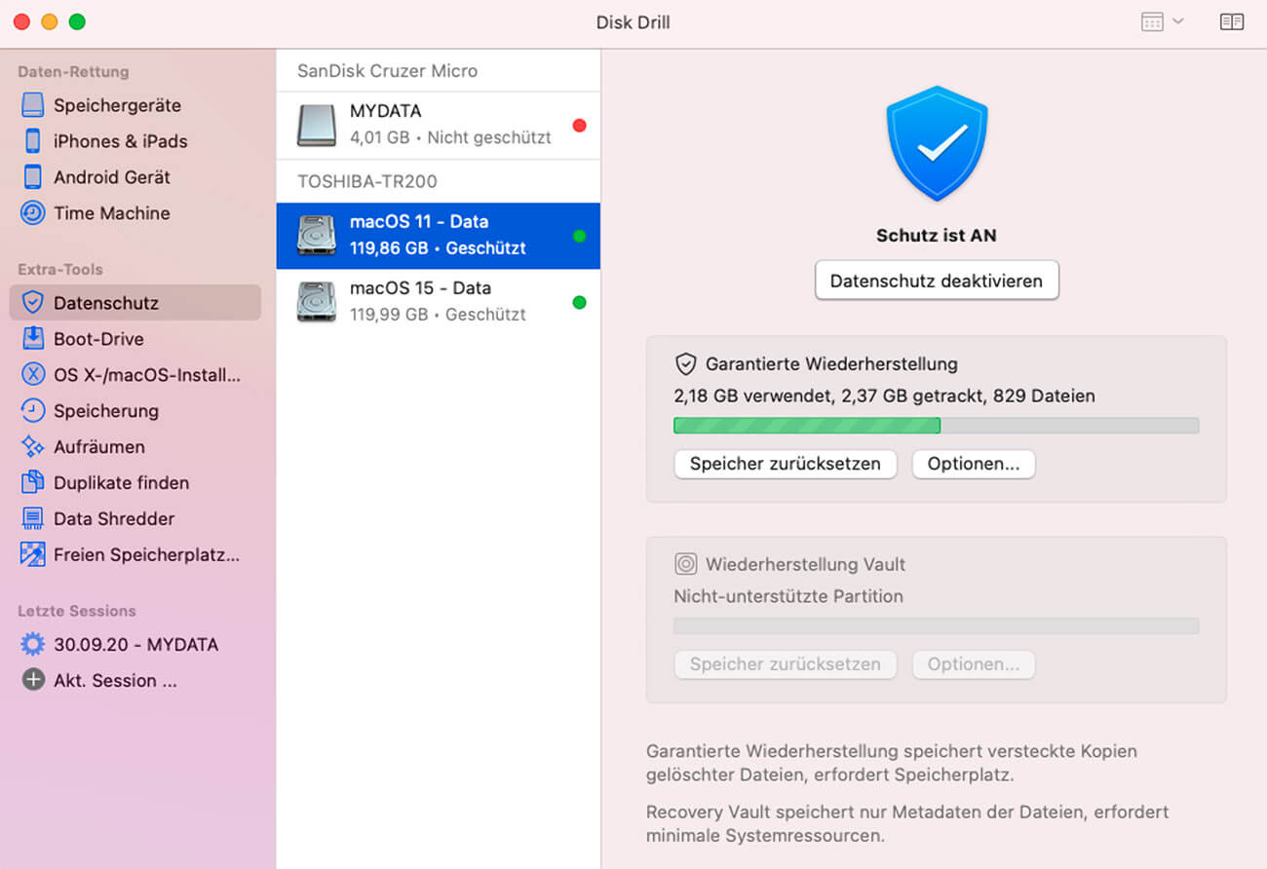Open the Duplikate finden documents icon

click(33, 483)
